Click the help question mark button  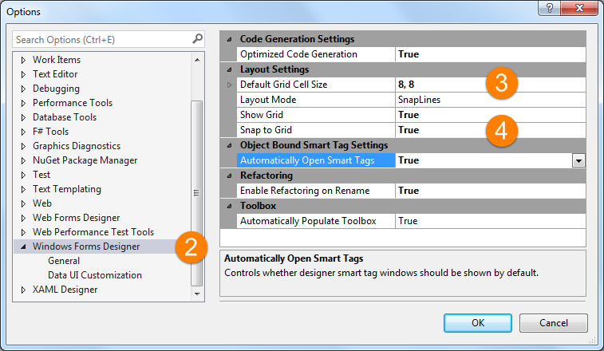(x=549, y=8)
